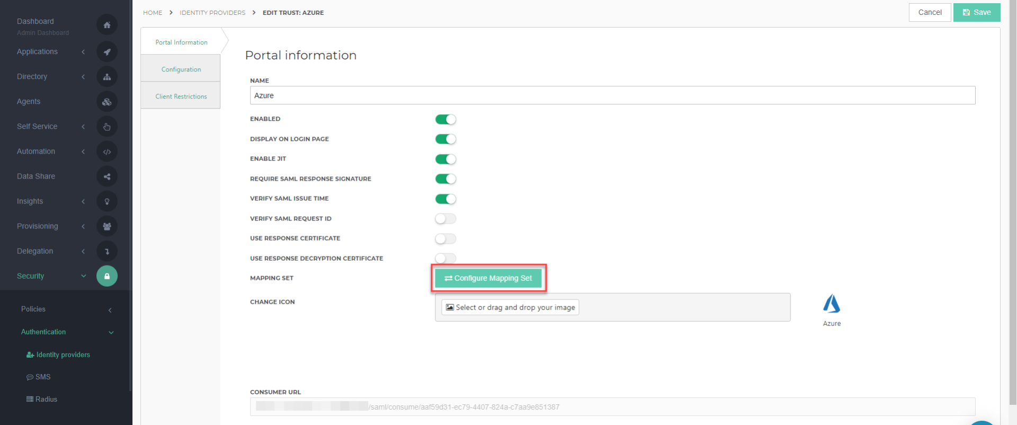The image size is (1017, 425).
Task: Expand the Insights menu chevron
Action: tap(83, 201)
